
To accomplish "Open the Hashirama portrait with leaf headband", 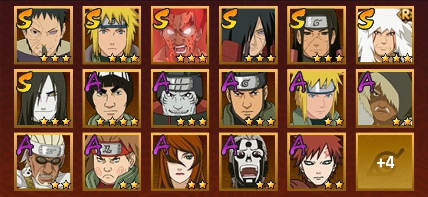I will click(x=316, y=35).
